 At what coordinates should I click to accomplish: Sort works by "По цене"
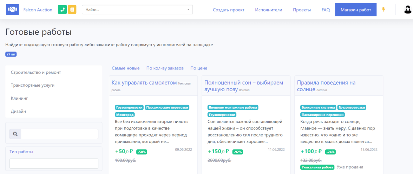click(x=199, y=68)
